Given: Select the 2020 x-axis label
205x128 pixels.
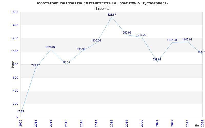Looking at the screenshot, I should coord(142,123).
